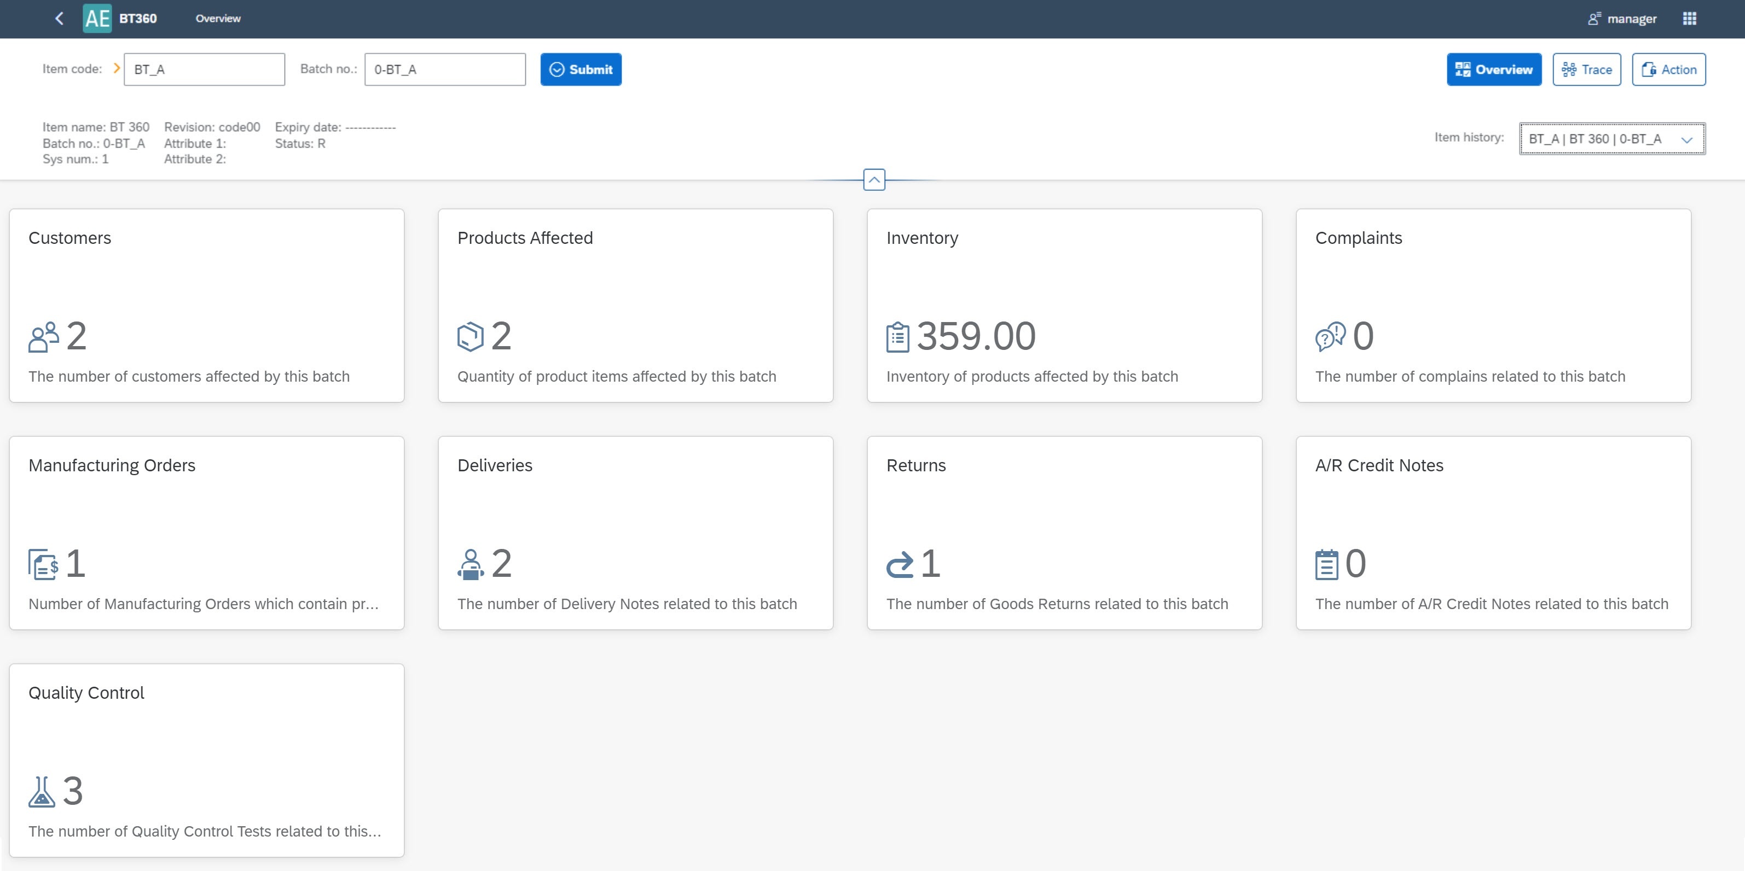Click the Batch no. input field
This screenshot has height=871, width=1745.
[x=444, y=68]
